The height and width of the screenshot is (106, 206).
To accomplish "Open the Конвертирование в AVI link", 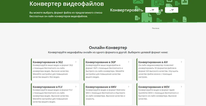I will [x=153, y=62].
